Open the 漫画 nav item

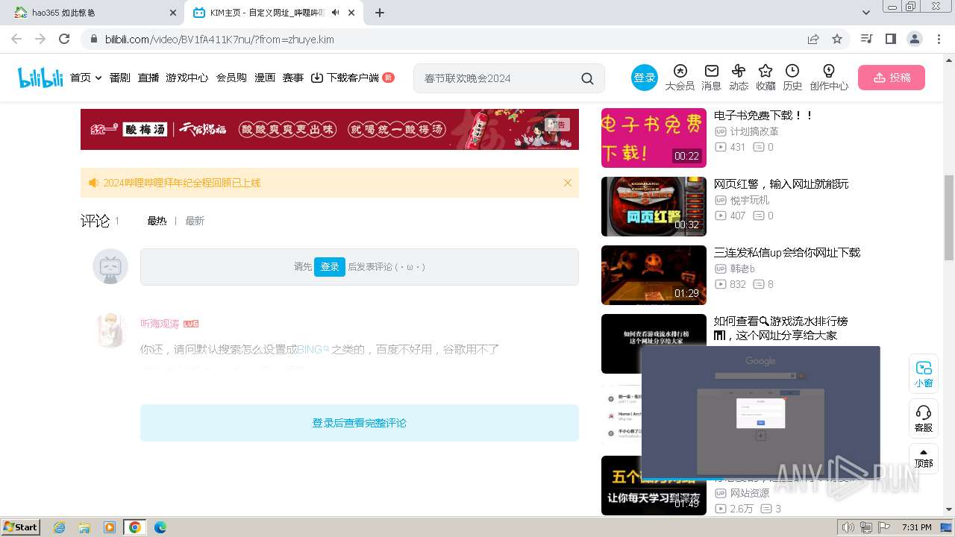coord(265,78)
